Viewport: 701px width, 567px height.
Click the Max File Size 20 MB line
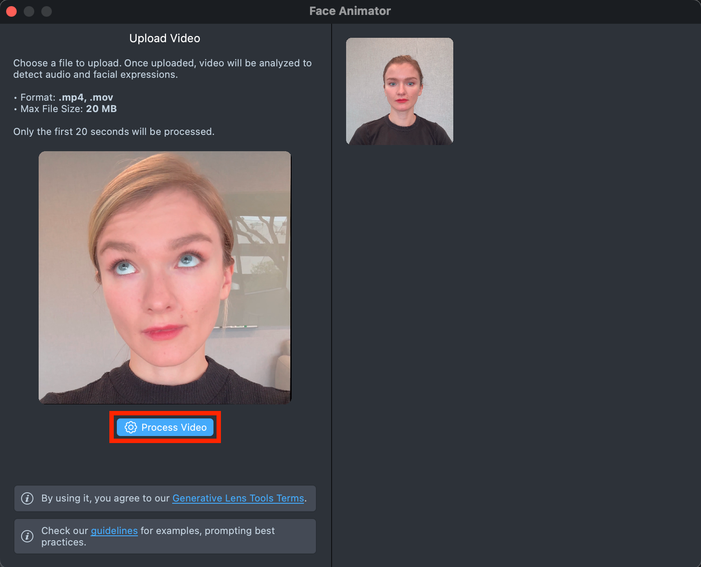click(69, 109)
